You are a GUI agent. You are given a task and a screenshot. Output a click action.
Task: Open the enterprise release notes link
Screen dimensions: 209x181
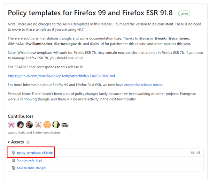[143, 85]
